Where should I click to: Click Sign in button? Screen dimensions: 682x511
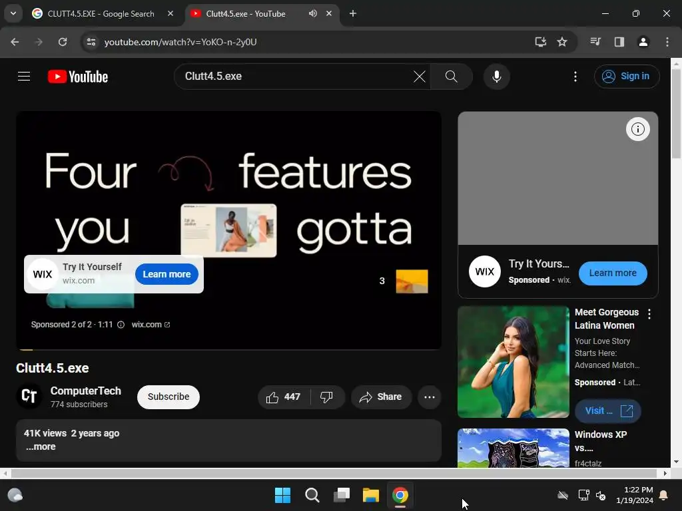(x=627, y=77)
